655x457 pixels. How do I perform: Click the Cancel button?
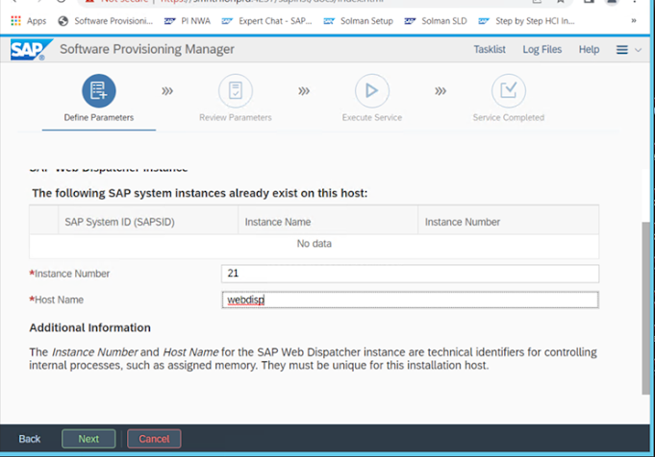tap(154, 439)
